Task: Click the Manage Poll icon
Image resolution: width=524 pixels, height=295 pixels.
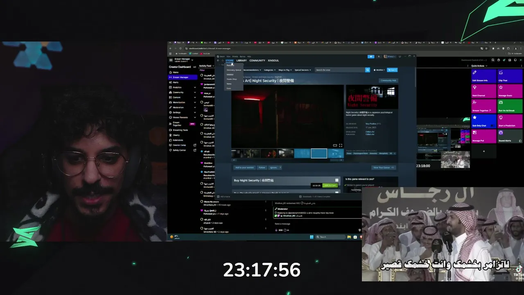Action: [474, 133]
